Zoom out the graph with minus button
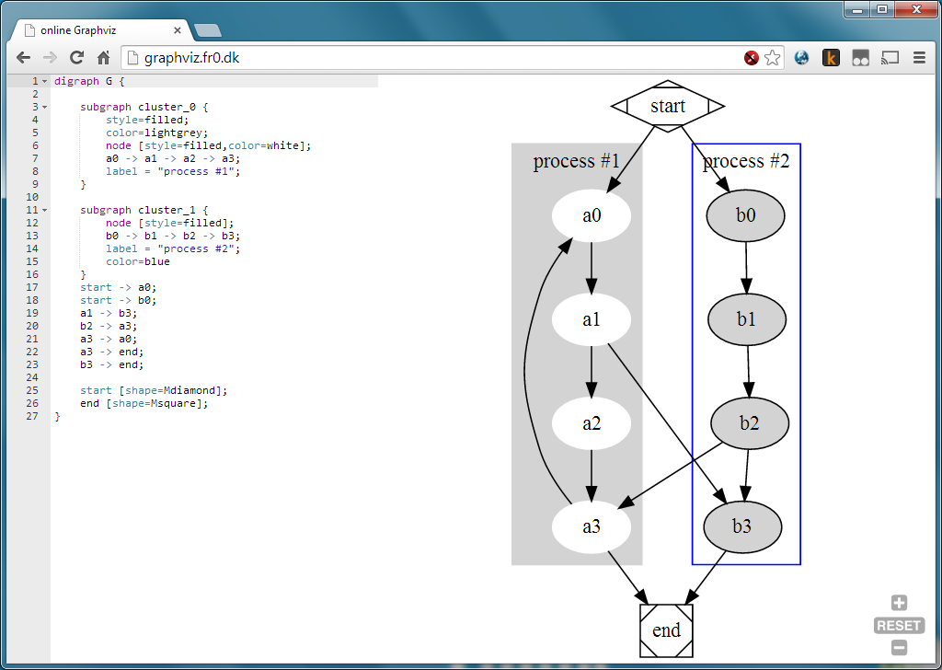 point(899,648)
